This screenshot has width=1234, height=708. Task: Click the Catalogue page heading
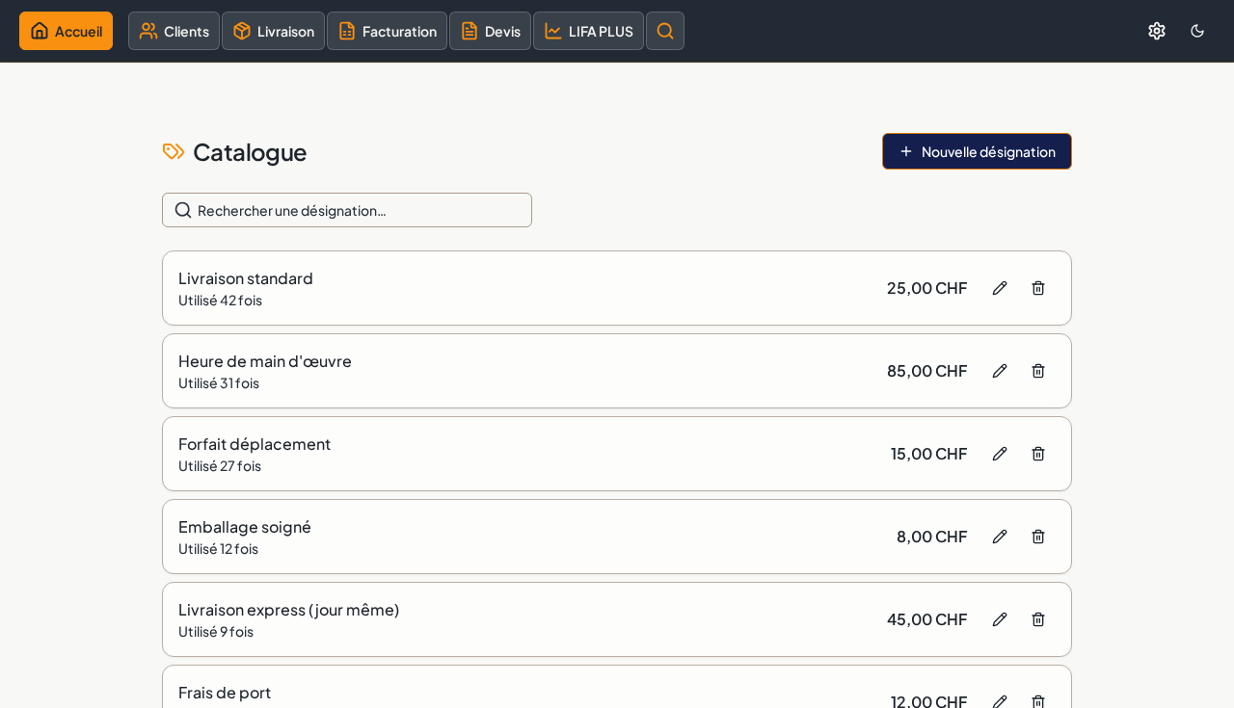tap(250, 151)
